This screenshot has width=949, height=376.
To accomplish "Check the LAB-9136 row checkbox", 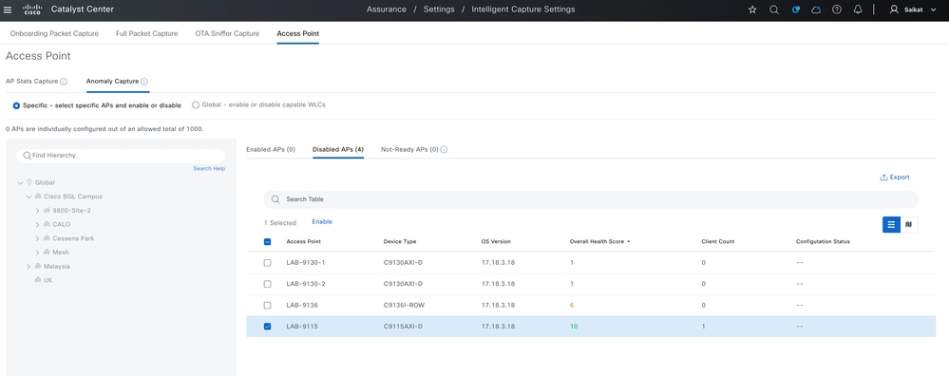I will [x=268, y=306].
